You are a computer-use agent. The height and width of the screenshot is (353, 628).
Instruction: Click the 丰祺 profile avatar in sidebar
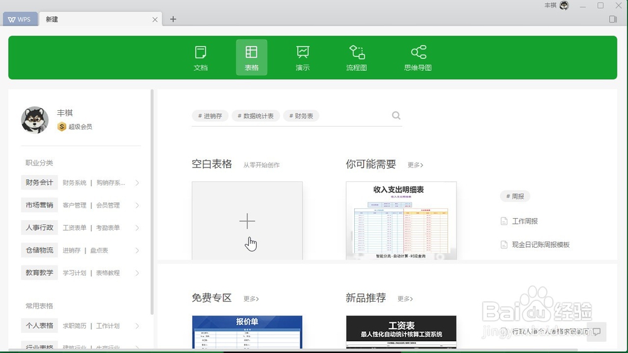[x=35, y=120]
